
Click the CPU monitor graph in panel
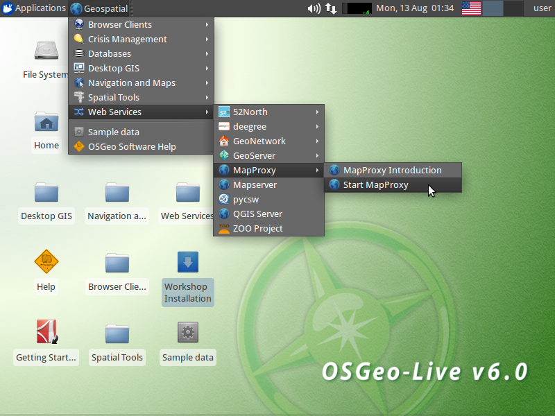coord(357,8)
